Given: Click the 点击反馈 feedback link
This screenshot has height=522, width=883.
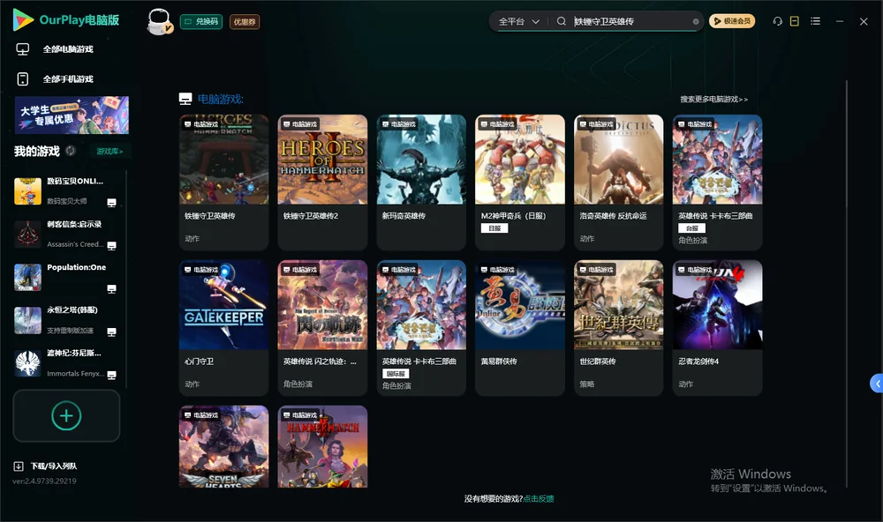Looking at the screenshot, I should point(539,499).
